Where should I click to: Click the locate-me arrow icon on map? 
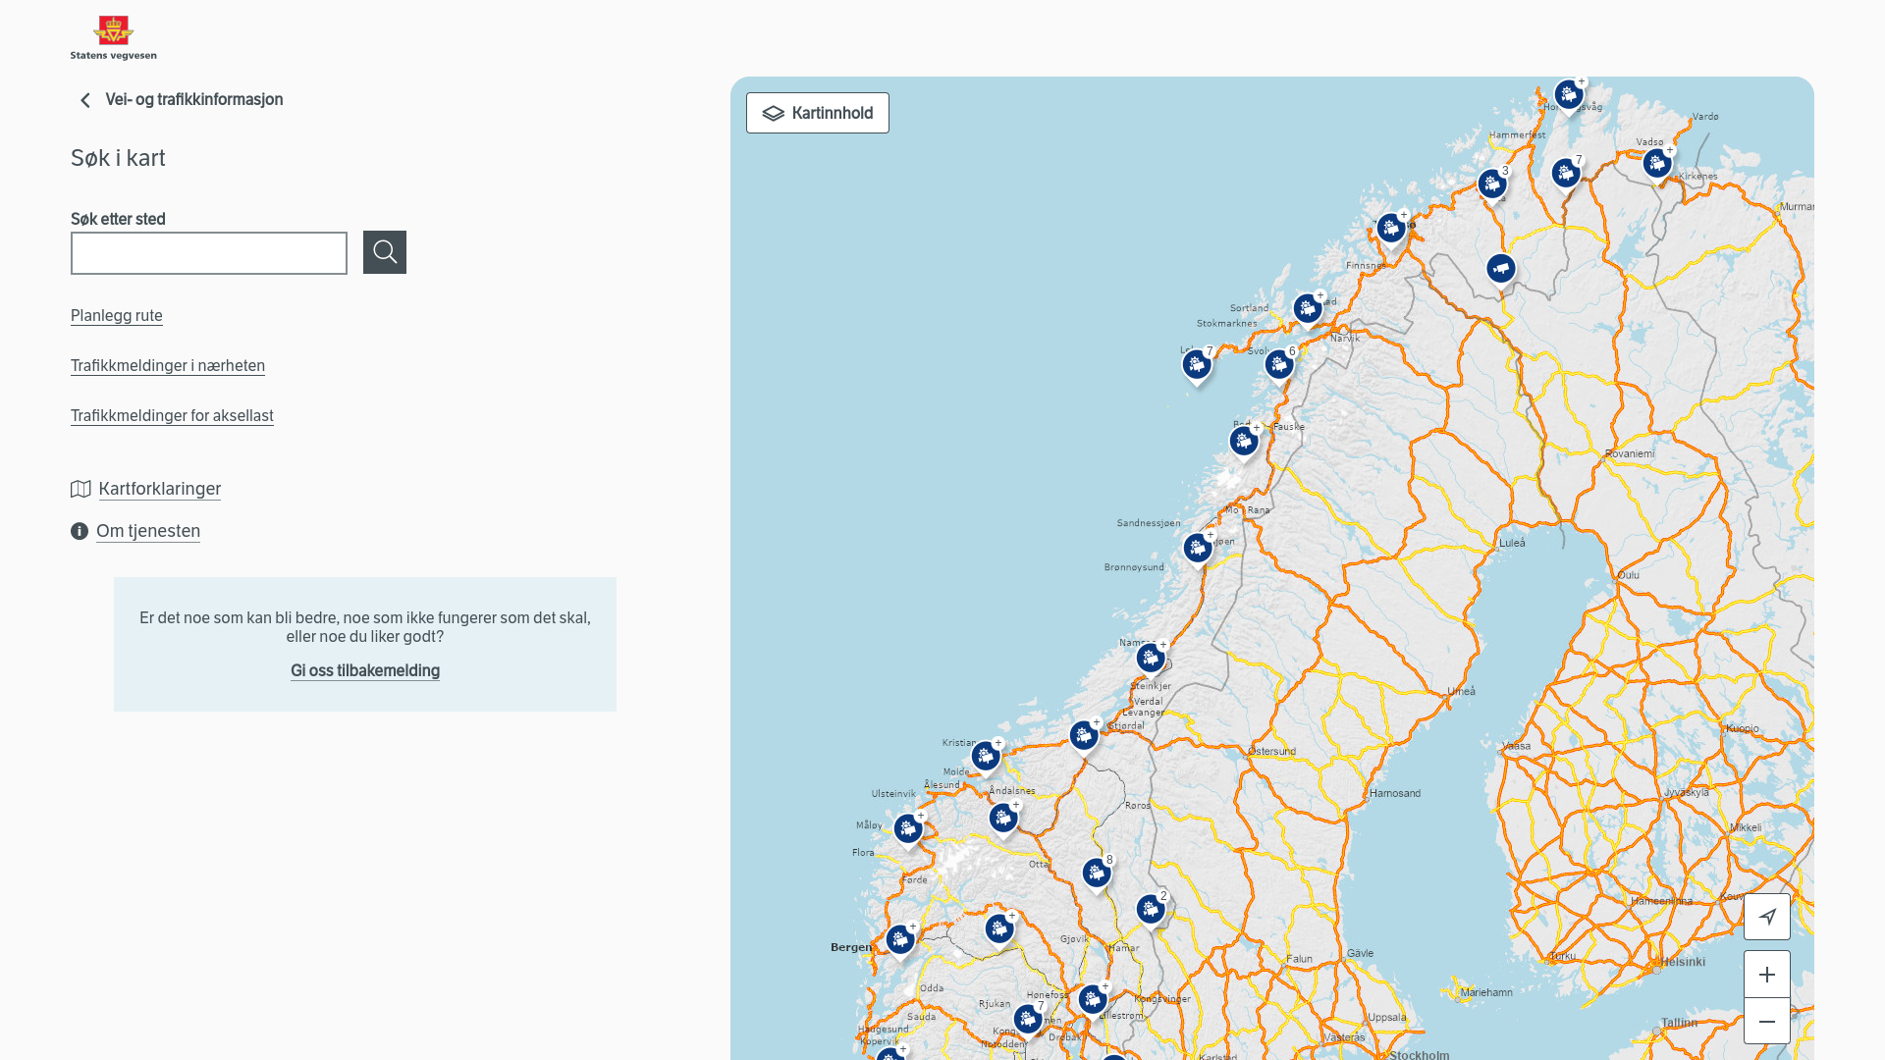[x=1766, y=917]
